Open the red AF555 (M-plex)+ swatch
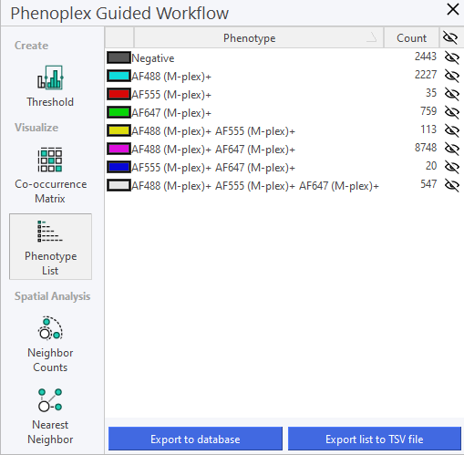The width and height of the screenshot is (464, 455). click(x=119, y=94)
